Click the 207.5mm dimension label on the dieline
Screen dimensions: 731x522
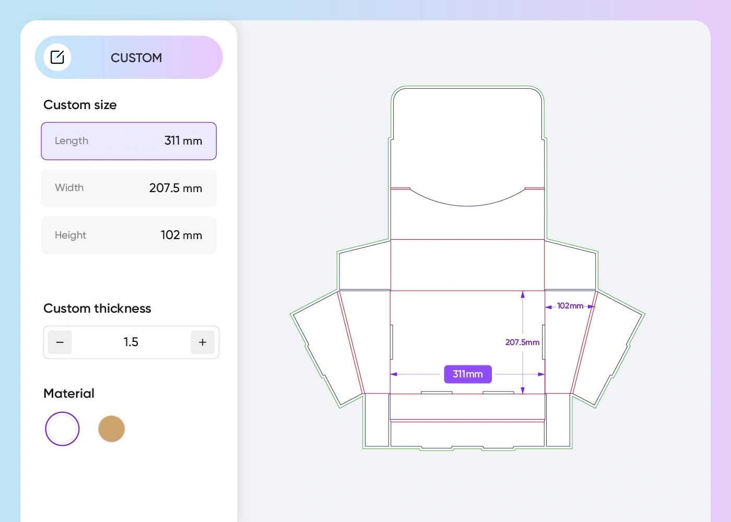coord(522,342)
